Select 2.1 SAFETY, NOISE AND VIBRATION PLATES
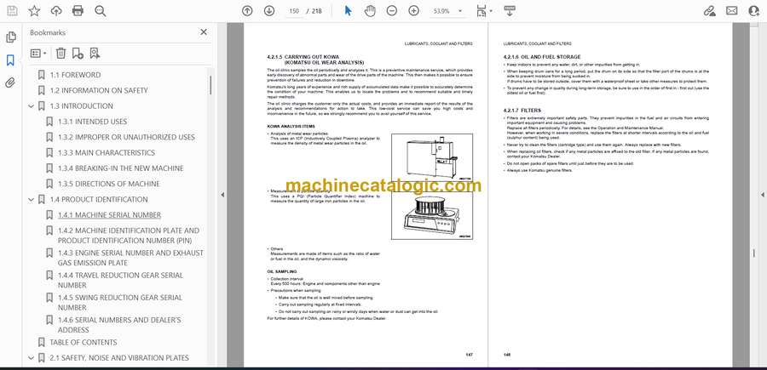This screenshot has width=767, height=370. (x=118, y=358)
